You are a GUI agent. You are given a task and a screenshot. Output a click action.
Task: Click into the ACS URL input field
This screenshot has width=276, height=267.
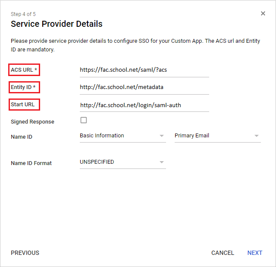pyautogui.click(x=144, y=69)
